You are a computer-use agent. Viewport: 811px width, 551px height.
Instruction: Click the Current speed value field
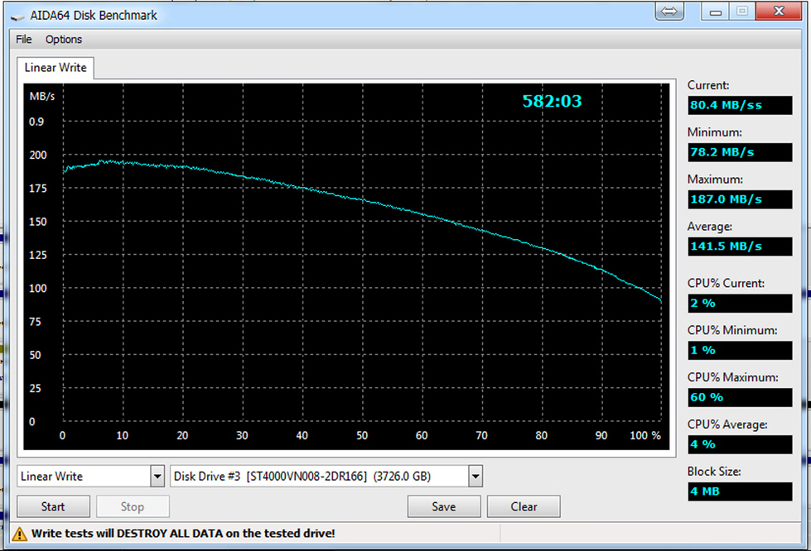(x=739, y=105)
